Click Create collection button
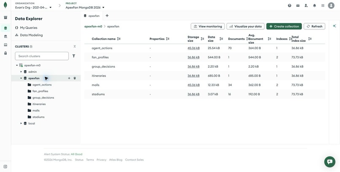 (x=284, y=26)
